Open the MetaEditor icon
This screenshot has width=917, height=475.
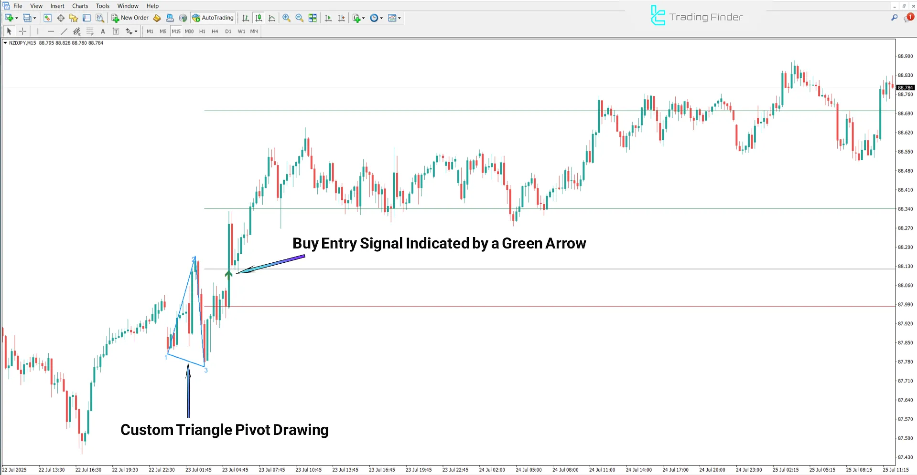(x=157, y=18)
